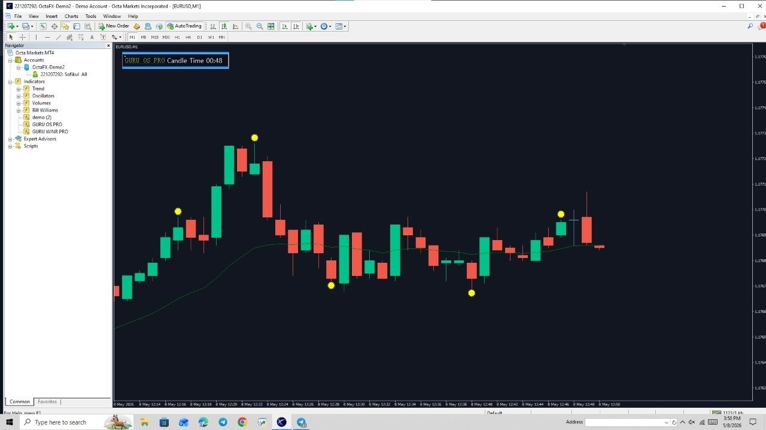766x430 pixels.
Task: Select the text label tool
Action: click(x=103, y=37)
